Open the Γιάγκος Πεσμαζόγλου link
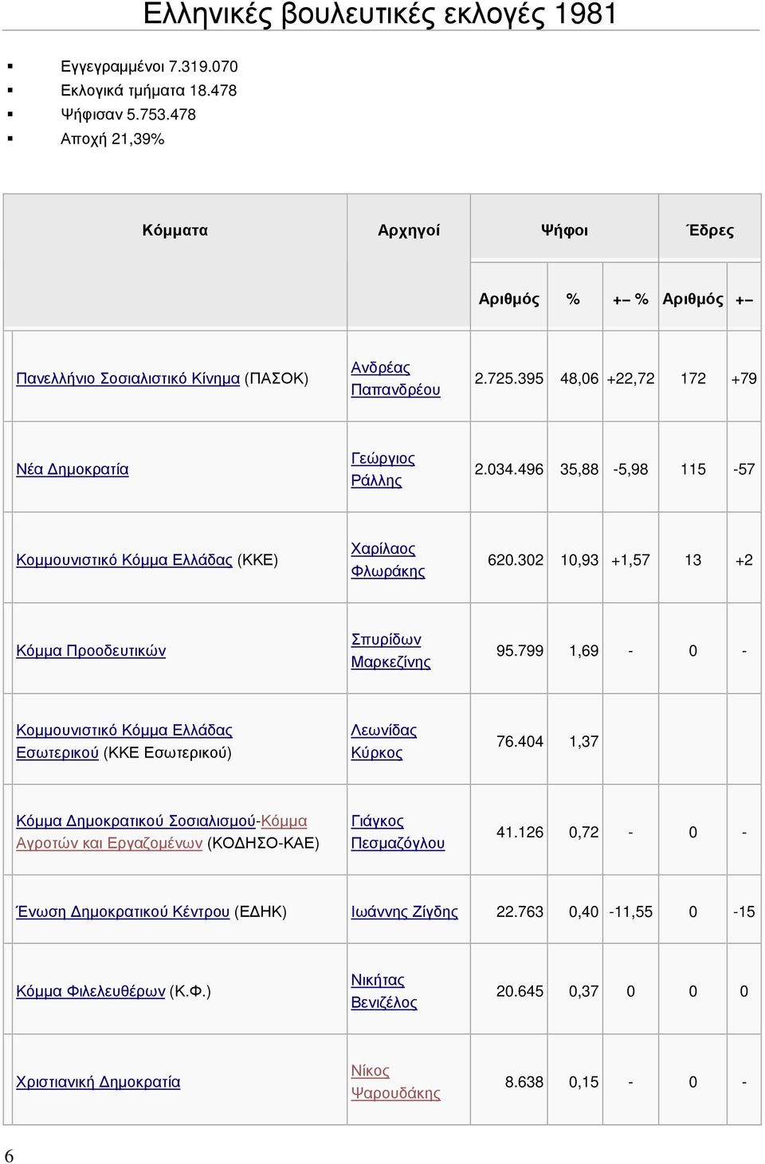 click(x=398, y=833)
